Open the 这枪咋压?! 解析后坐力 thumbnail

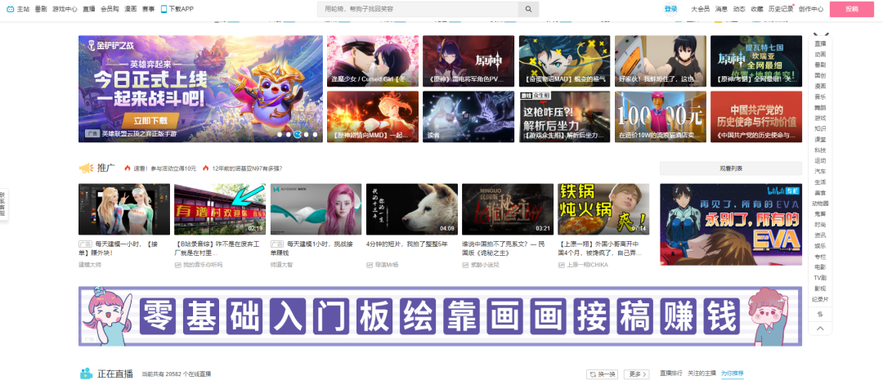(x=564, y=117)
